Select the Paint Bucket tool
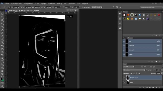This screenshot has height=91, width=163. (2, 49)
